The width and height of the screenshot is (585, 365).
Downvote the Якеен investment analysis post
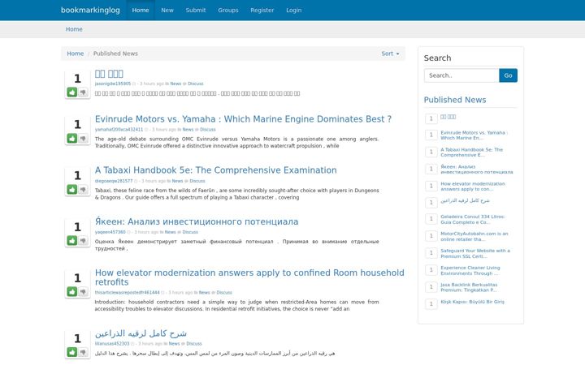point(83,241)
